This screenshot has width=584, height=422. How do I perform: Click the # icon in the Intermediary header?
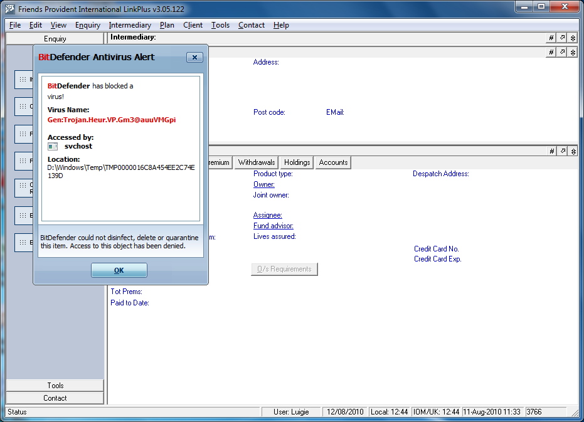click(551, 38)
